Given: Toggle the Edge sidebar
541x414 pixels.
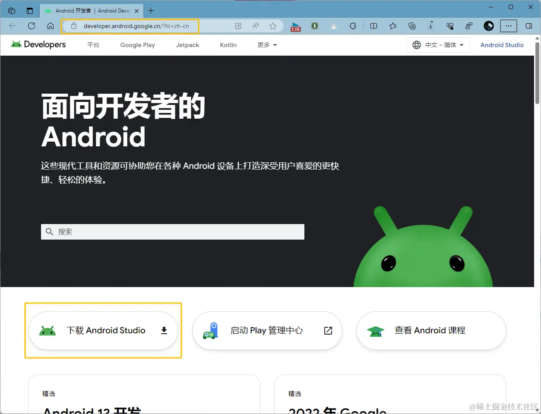Looking at the screenshot, I should pos(529,26).
